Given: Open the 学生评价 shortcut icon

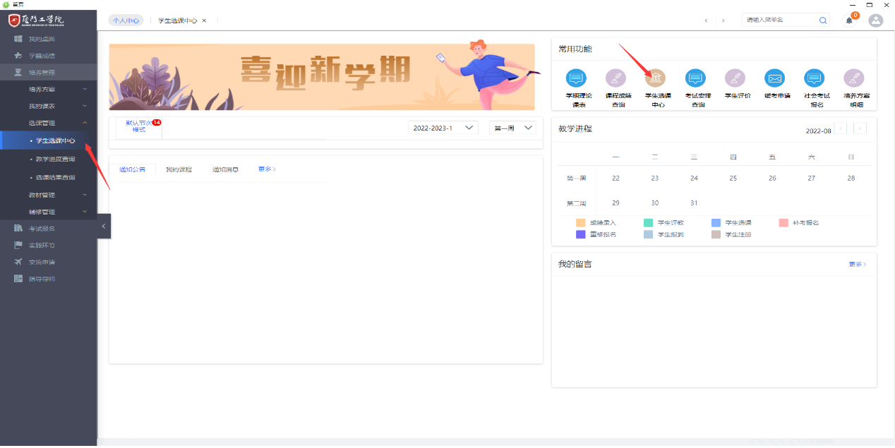Looking at the screenshot, I should [x=735, y=78].
